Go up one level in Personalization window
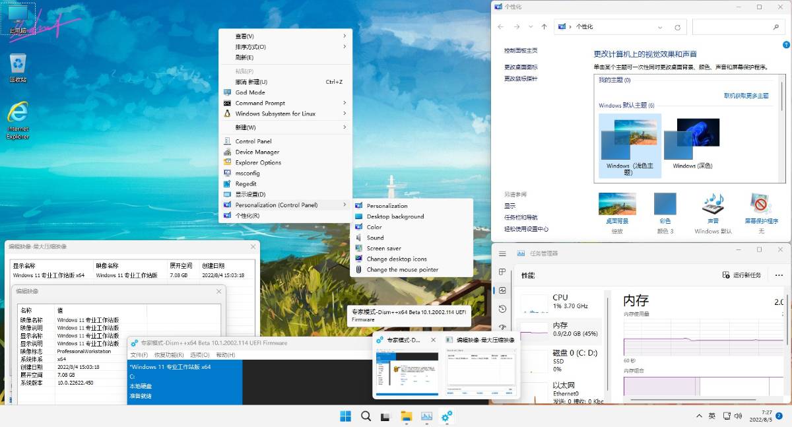Screen dimensions: 792x427 (544, 27)
